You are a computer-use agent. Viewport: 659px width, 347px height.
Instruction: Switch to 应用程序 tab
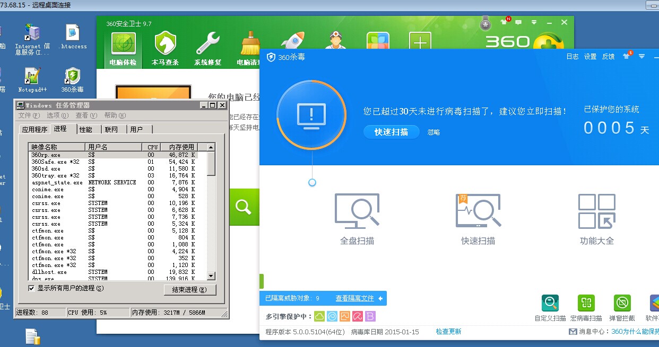(x=34, y=129)
